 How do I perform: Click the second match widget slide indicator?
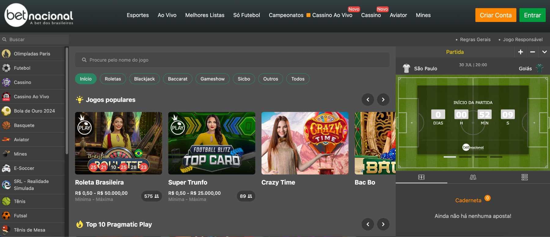465,157
